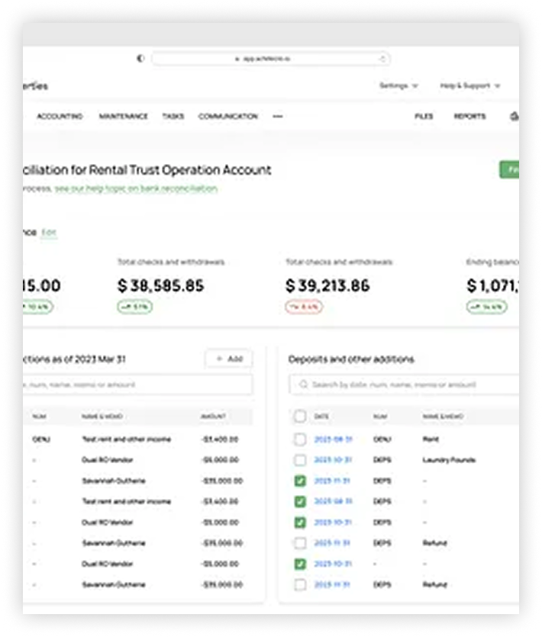Check the box for the Laundry Rounds deposit
Screen dimensions: 542x637
click(x=300, y=460)
